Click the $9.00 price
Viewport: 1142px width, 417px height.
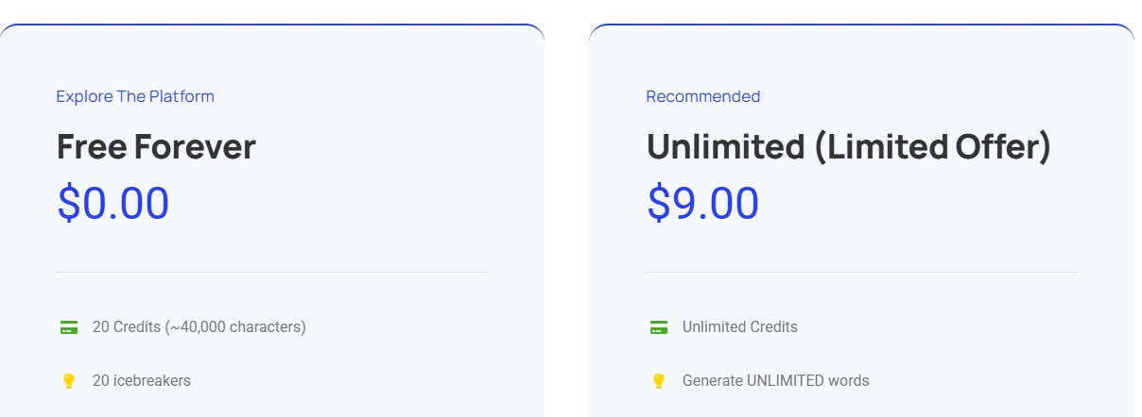[702, 203]
